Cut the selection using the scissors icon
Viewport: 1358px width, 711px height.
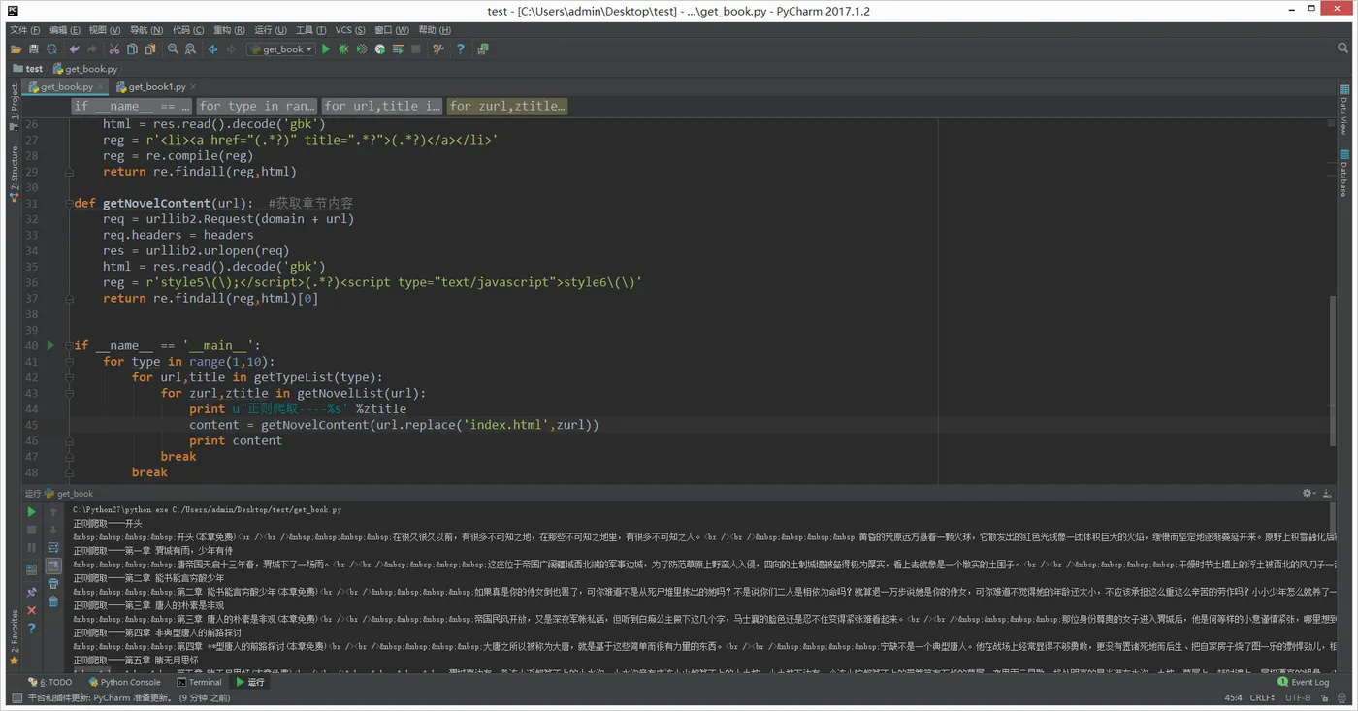[x=113, y=49]
